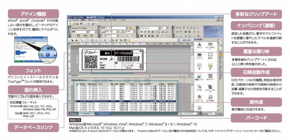Open the ファイル menu in P-touch Editor
290x140 pixels.
(x=75, y=20)
